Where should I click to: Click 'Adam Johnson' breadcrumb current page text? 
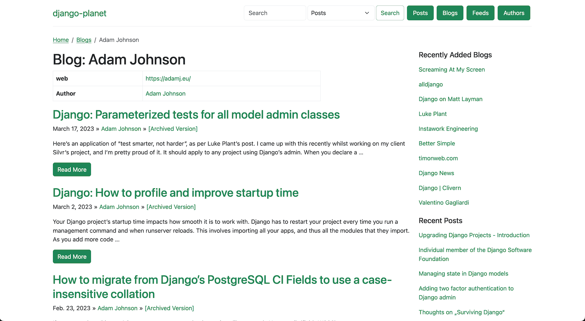click(x=119, y=40)
